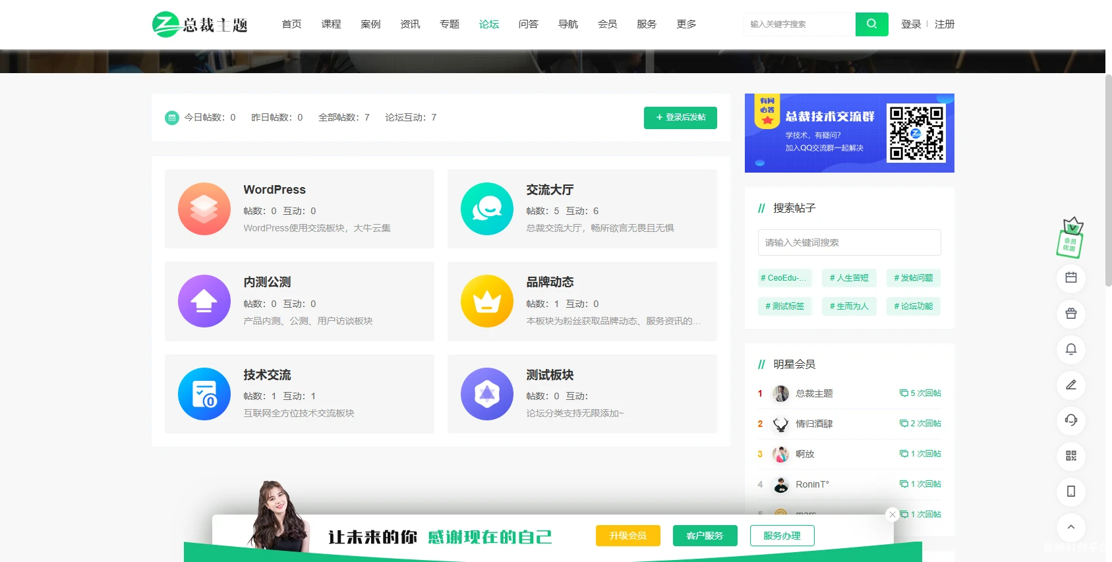
Task: Click the 登录 link
Action: (x=911, y=24)
